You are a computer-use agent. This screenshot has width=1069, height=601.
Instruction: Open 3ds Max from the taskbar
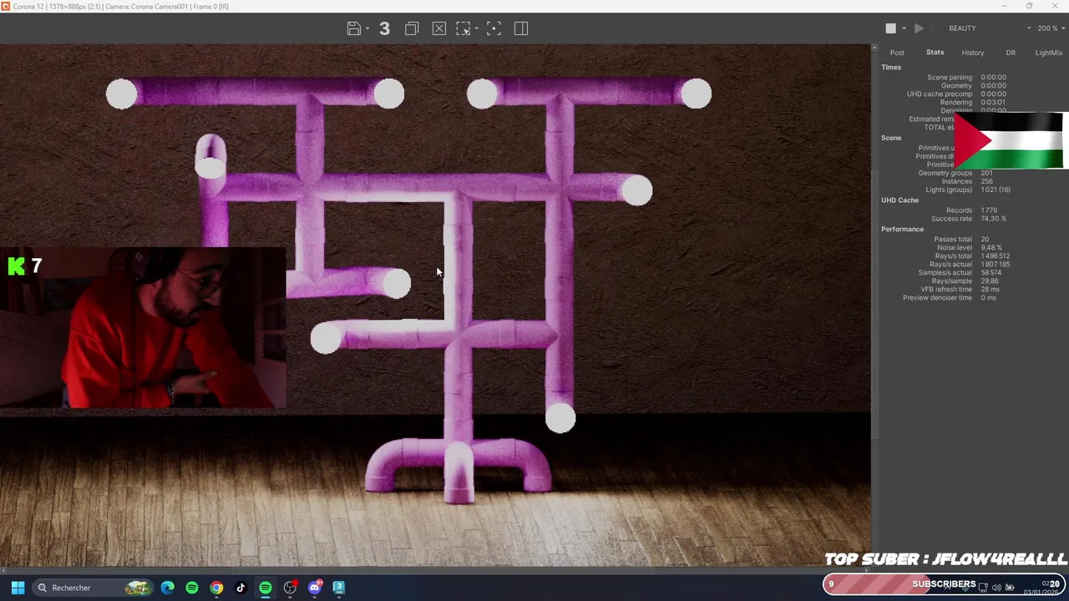click(x=338, y=588)
